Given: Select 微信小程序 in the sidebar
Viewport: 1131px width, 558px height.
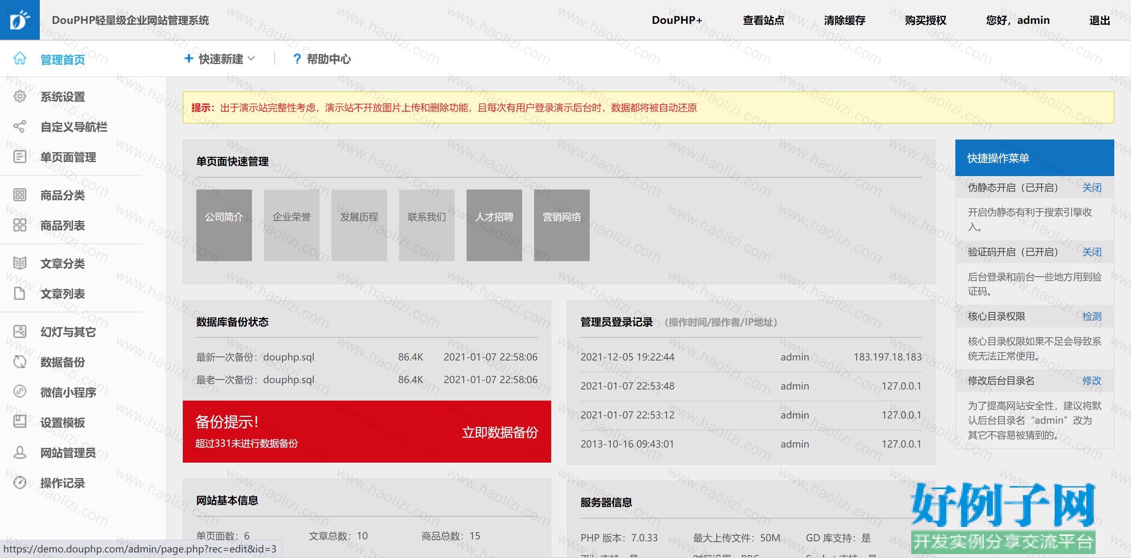Looking at the screenshot, I should [68, 393].
